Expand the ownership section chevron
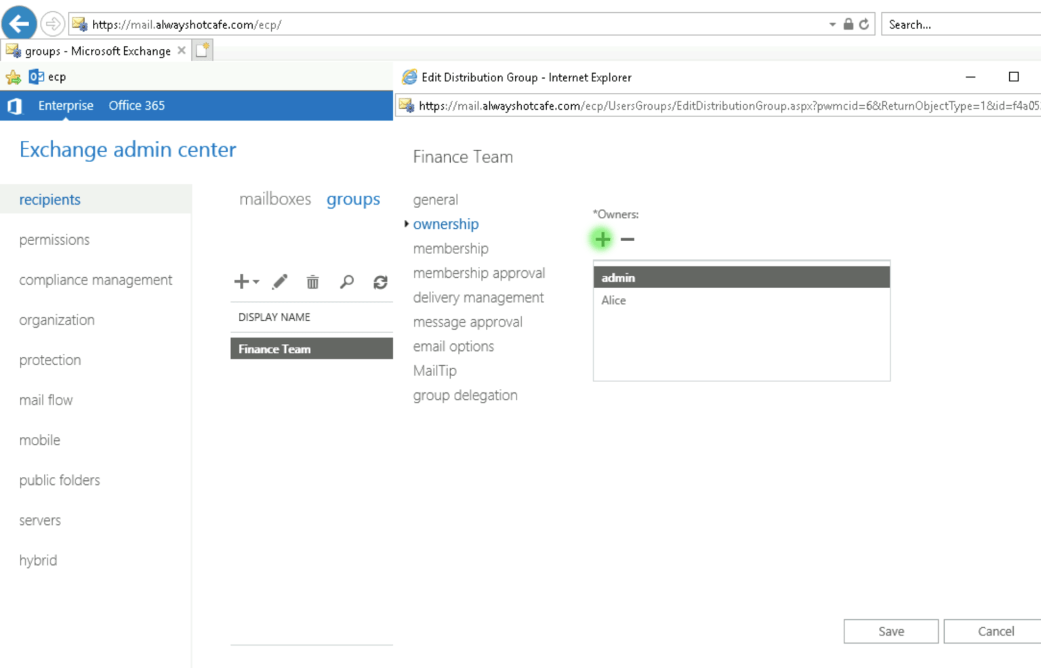The image size is (1041, 668). click(x=406, y=224)
